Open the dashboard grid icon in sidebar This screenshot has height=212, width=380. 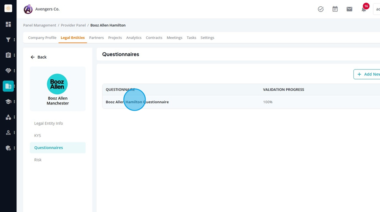8,24
